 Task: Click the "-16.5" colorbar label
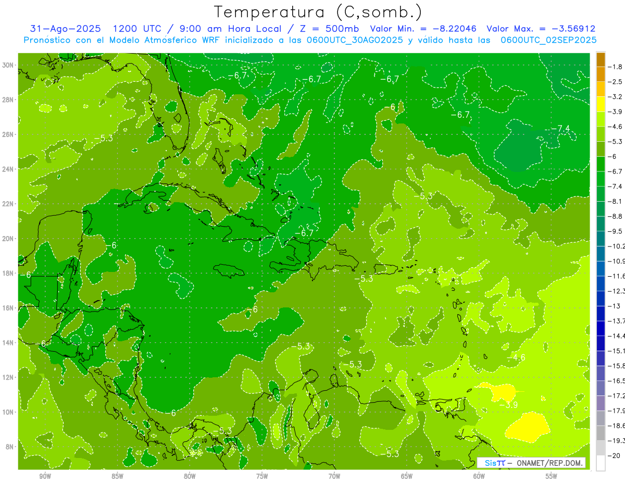[617, 381]
